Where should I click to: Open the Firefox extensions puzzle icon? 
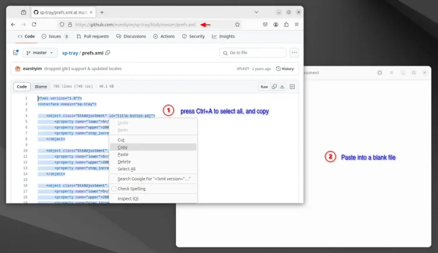point(285,24)
